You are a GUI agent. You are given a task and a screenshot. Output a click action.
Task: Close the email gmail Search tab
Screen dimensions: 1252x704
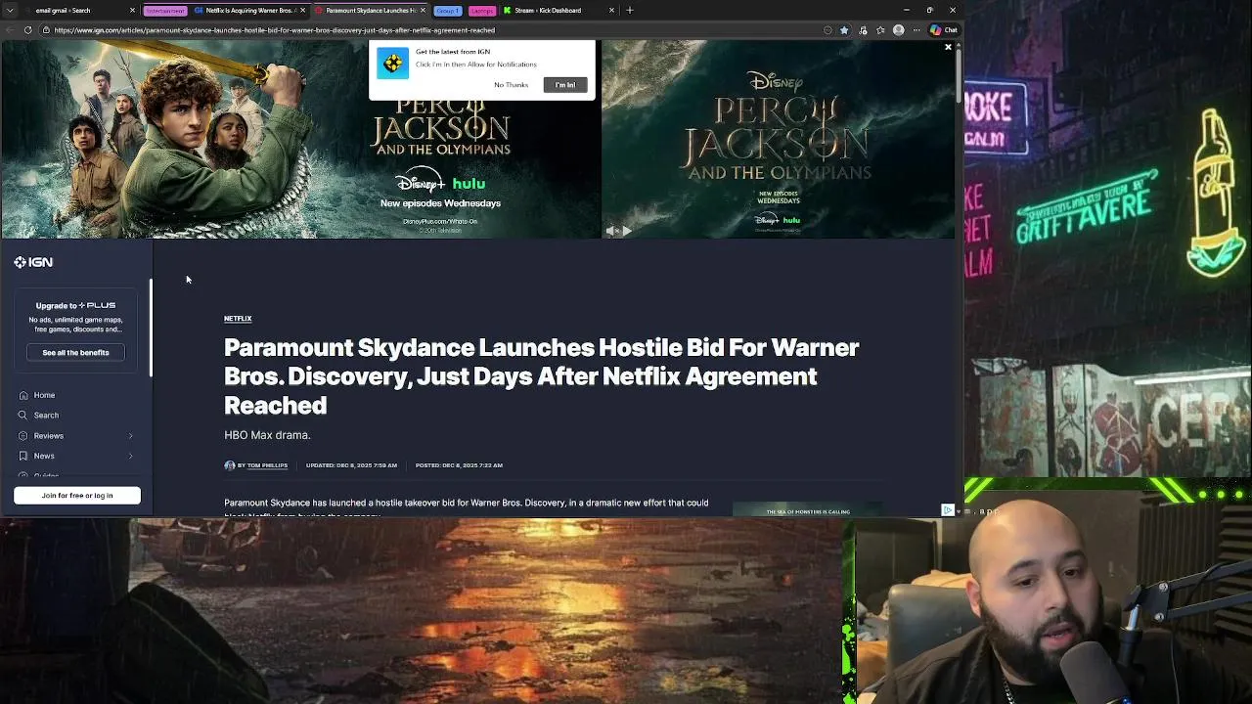click(132, 10)
